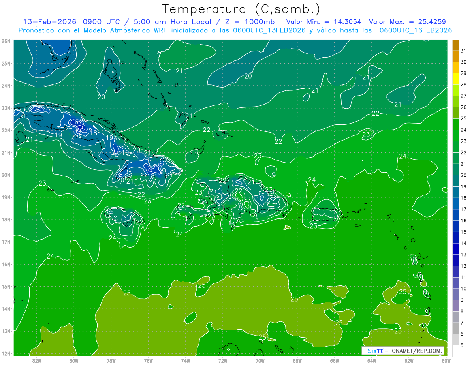Pick the lime swatch between legend 26 and 27

click(456, 101)
